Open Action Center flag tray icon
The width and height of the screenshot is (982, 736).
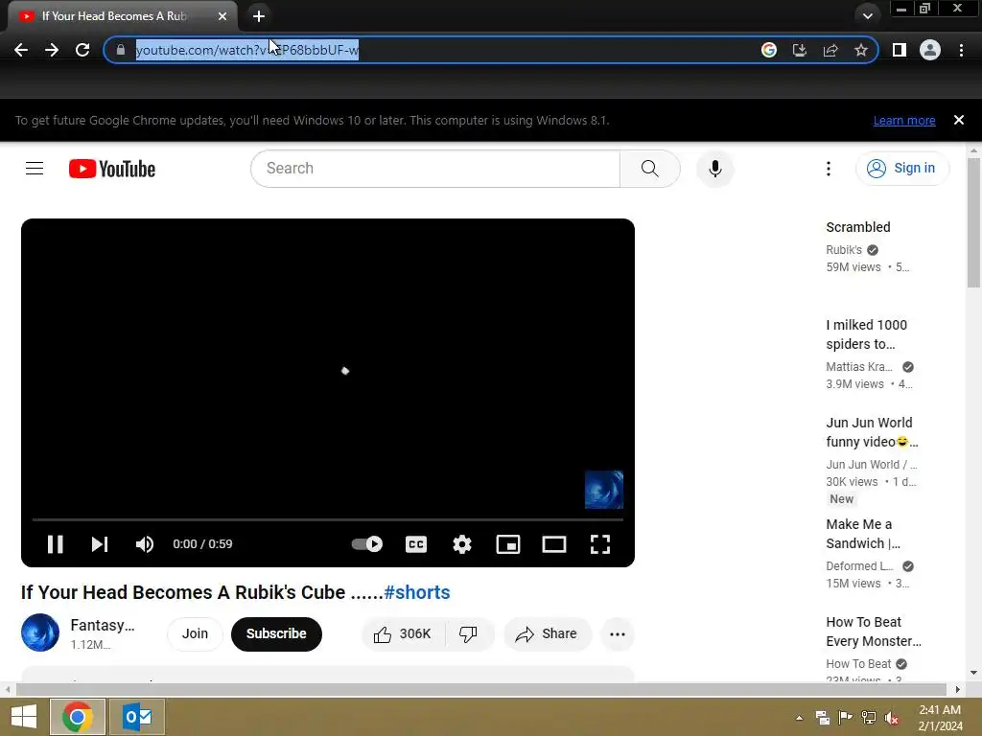point(846,718)
